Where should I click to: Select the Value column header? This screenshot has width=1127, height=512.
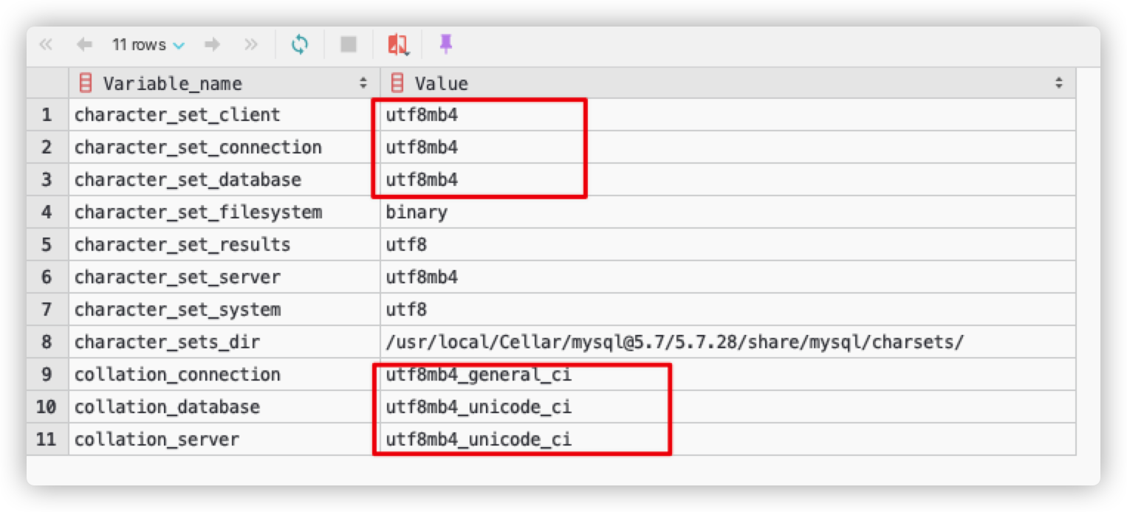coord(441,83)
